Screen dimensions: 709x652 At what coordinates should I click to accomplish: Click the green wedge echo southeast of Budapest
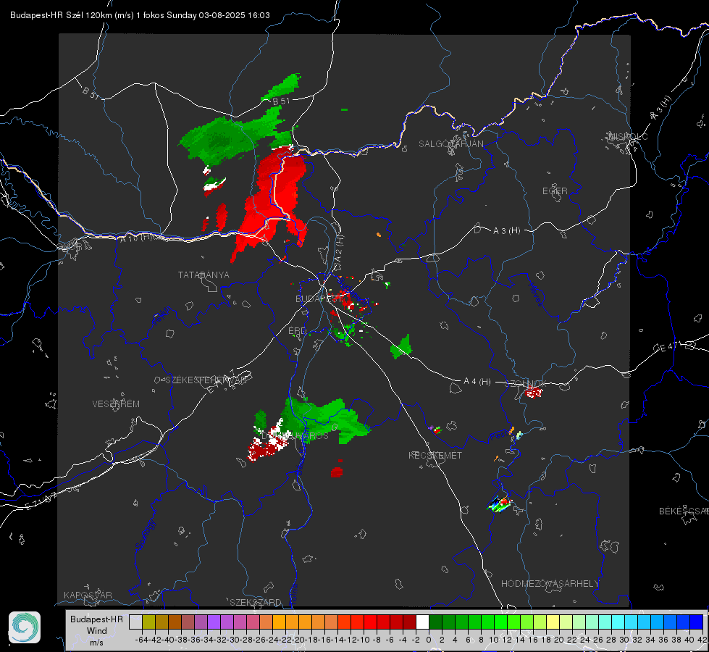click(x=401, y=348)
